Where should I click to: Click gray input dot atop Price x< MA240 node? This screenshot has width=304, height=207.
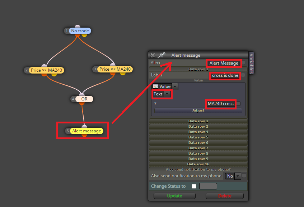113,65
